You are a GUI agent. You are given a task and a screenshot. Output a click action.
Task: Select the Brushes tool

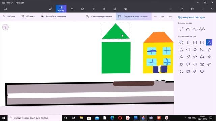click(x=50, y=9)
